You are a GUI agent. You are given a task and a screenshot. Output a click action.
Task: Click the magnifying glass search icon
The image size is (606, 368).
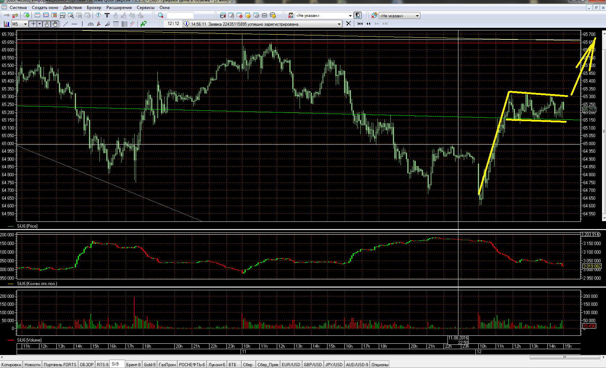point(161,15)
